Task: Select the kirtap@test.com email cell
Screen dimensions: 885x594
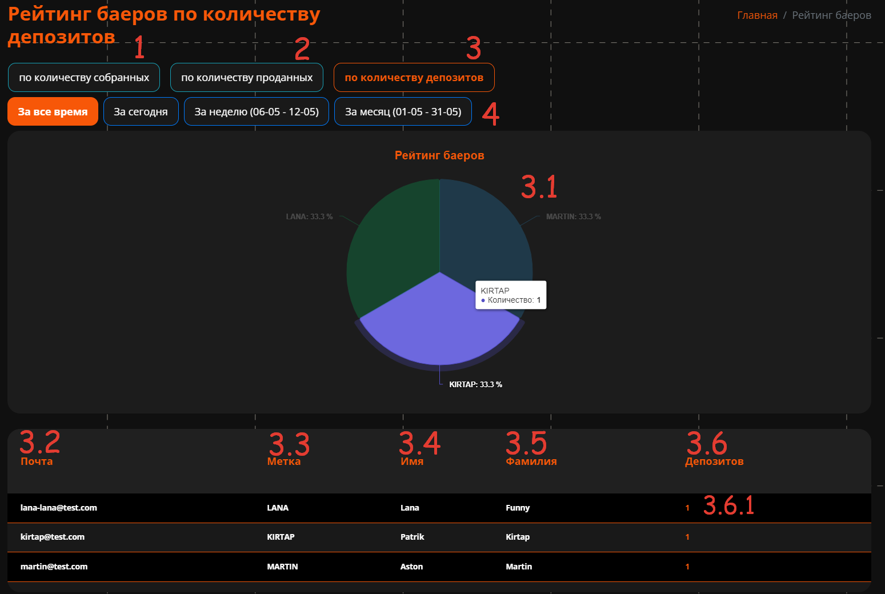Action: tap(53, 537)
